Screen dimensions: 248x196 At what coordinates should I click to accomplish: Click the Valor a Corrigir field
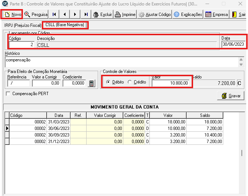[x=46, y=83]
